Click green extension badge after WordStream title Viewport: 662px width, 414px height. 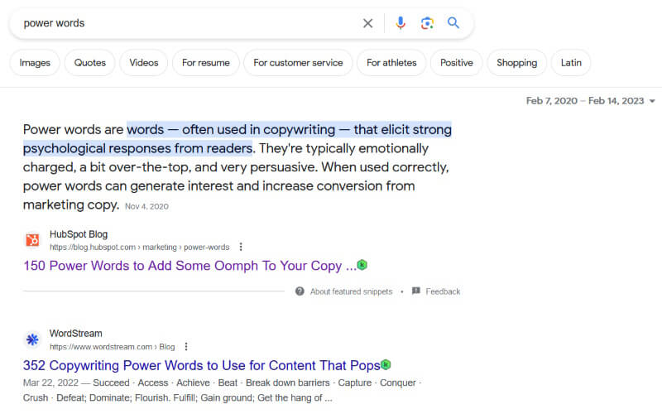click(x=386, y=364)
